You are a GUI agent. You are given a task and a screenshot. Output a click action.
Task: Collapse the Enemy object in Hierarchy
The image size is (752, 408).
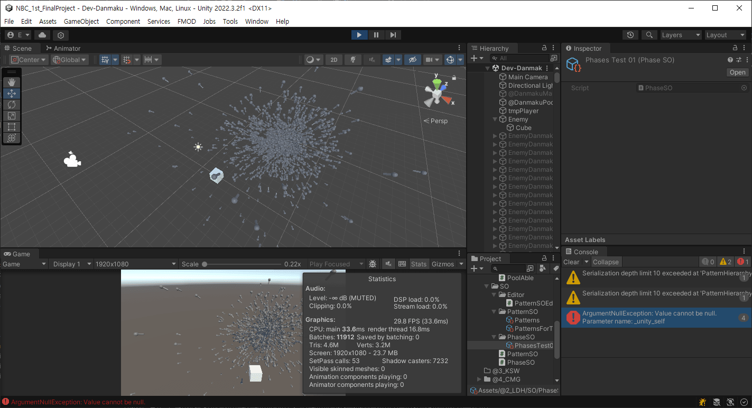(x=495, y=119)
